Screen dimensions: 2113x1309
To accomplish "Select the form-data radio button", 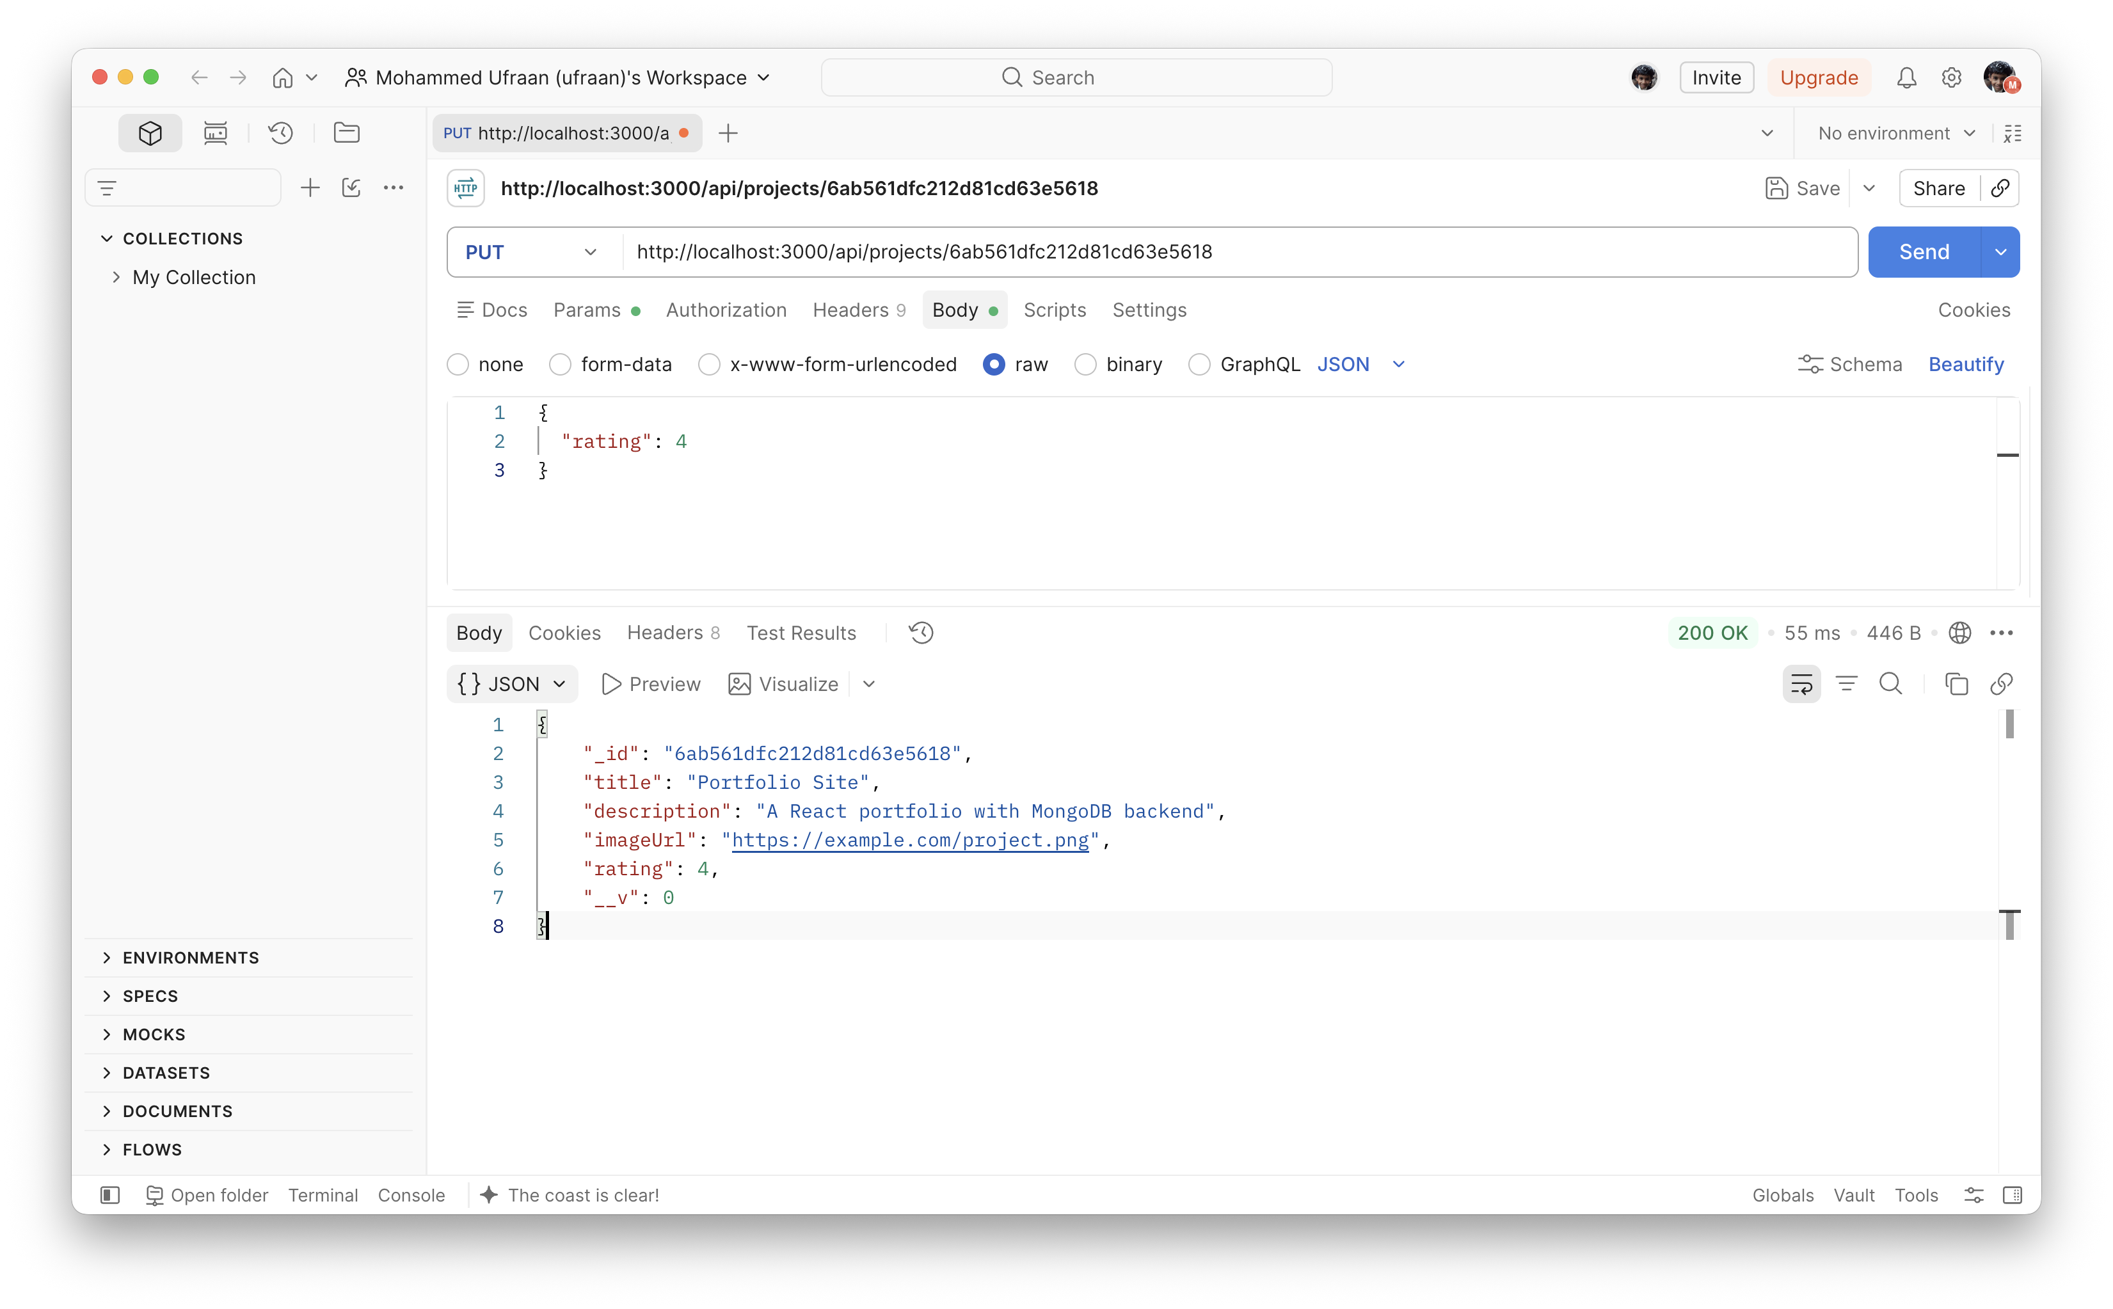I will pyautogui.click(x=561, y=365).
